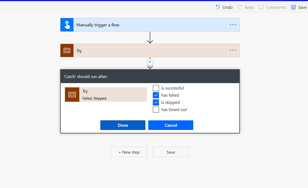Click the Try scope icon inside the run-after panel

click(72, 95)
